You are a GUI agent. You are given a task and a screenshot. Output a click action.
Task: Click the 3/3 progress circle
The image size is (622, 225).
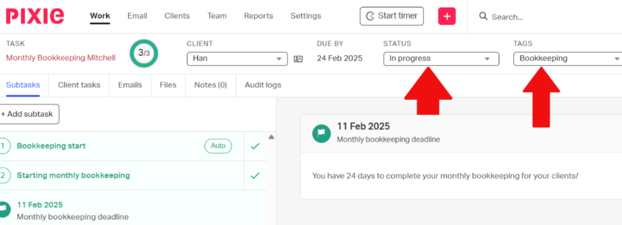[144, 53]
